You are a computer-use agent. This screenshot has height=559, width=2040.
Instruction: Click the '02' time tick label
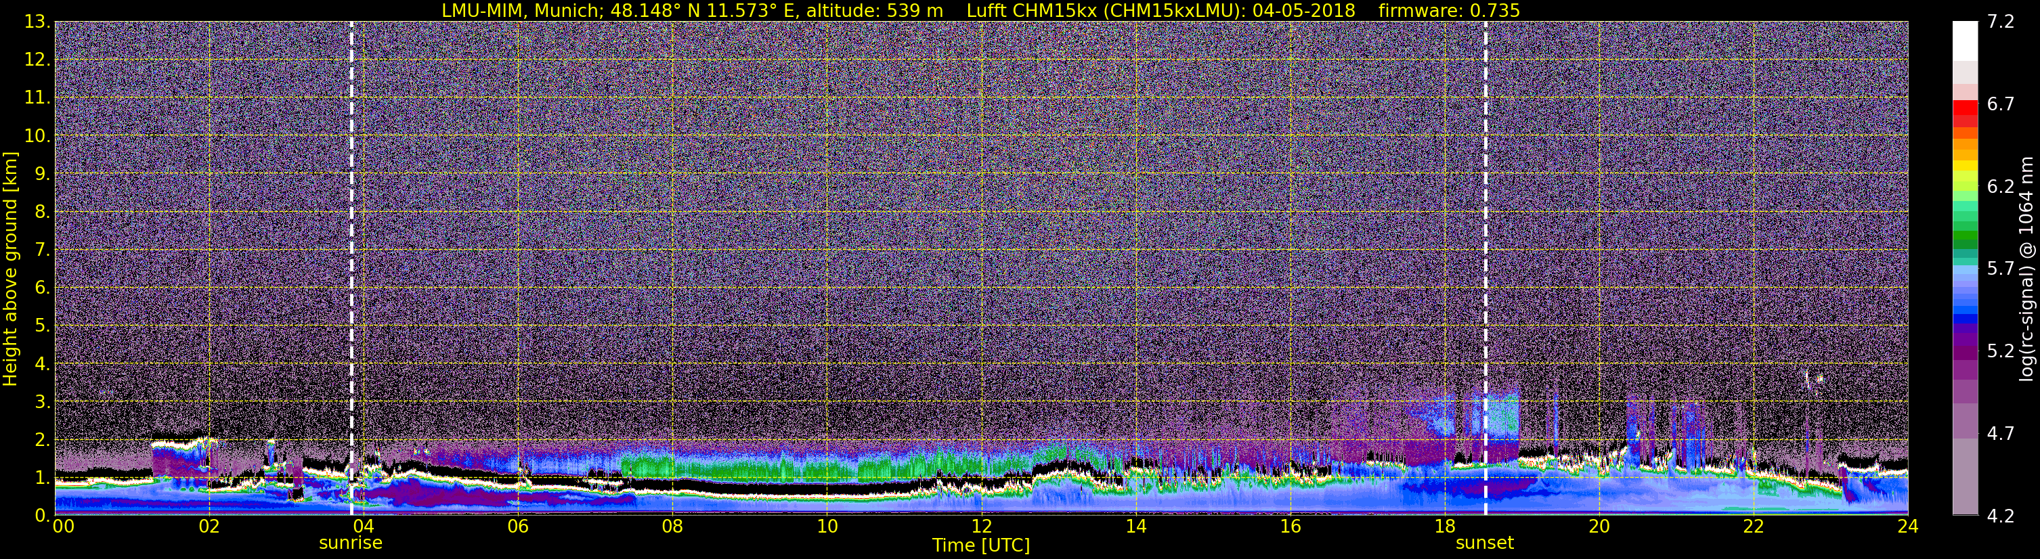click(209, 526)
